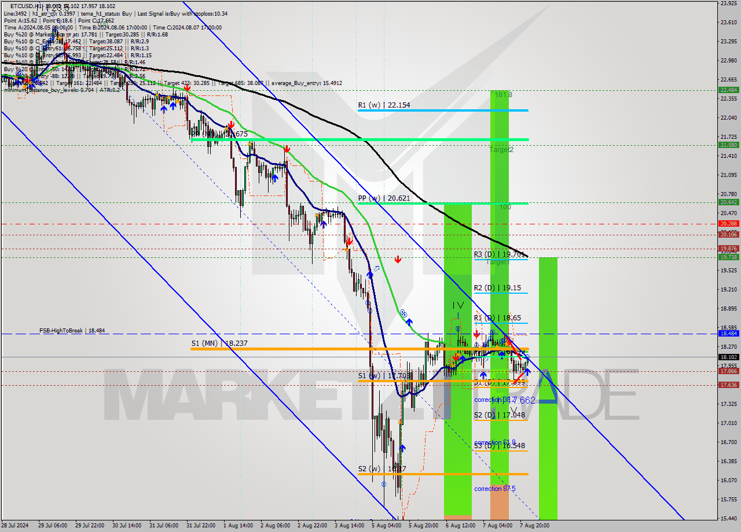Click the FSB-HighToBreak | 18.484 label
Viewport: 741px width, 532px height.
coord(72,331)
